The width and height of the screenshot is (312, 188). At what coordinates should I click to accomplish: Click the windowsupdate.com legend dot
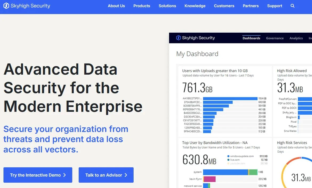[229, 156]
